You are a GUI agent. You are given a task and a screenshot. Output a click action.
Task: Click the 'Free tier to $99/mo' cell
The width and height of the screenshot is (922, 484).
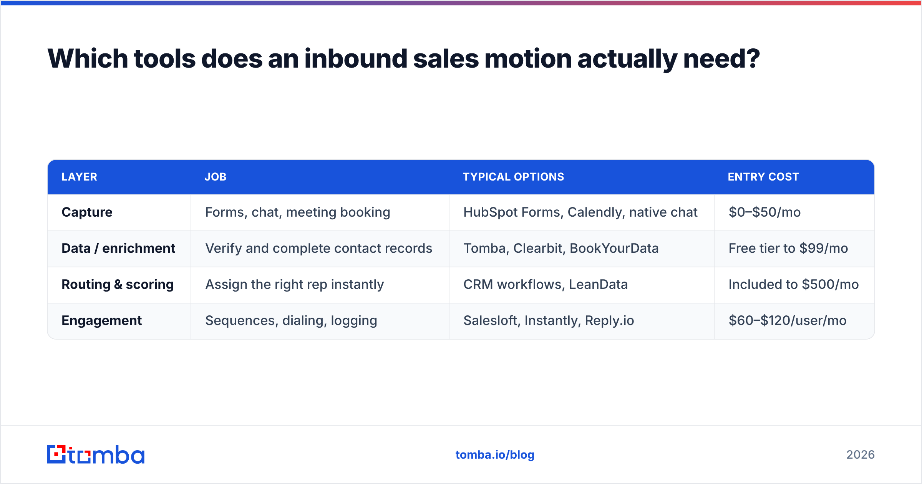(x=788, y=248)
